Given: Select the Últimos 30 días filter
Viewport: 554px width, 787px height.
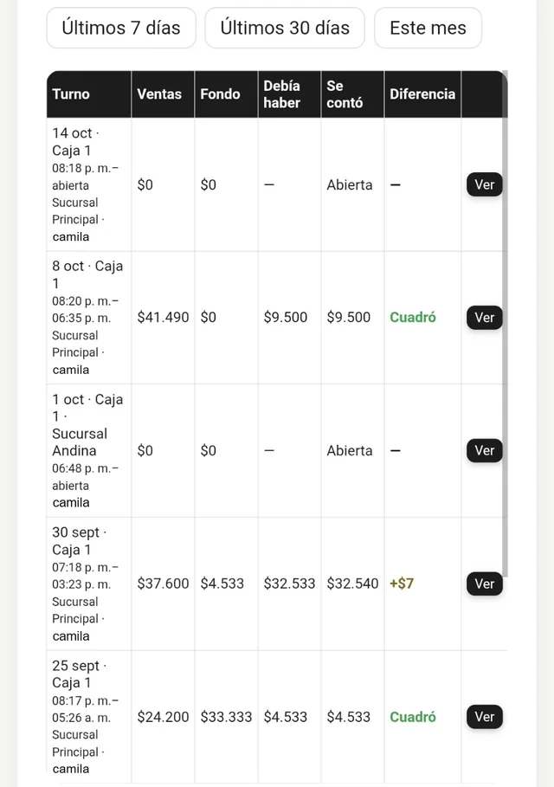Looking at the screenshot, I should click(285, 28).
